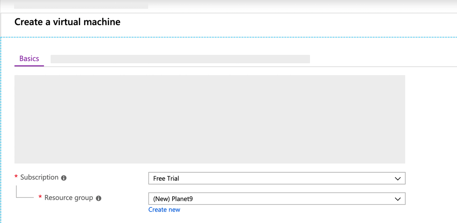Click the info symbol next to Resource group
The image size is (457, 223).
point(99,198)
